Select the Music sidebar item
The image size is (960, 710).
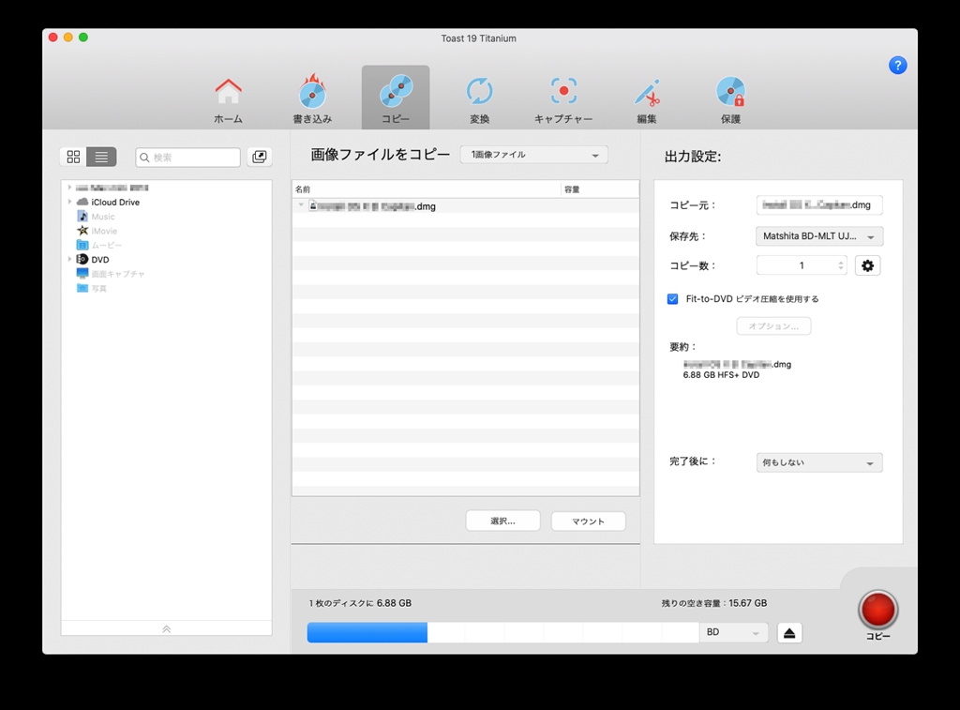pos(103,217)
